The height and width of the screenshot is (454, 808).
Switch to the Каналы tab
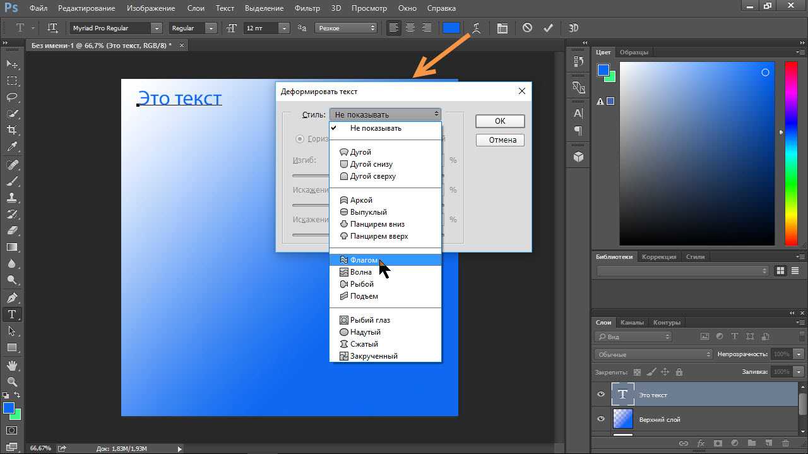tap(633, 323)
